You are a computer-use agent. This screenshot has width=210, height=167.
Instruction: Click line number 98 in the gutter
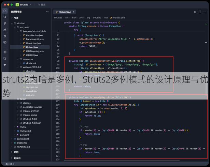click(58, 61)
